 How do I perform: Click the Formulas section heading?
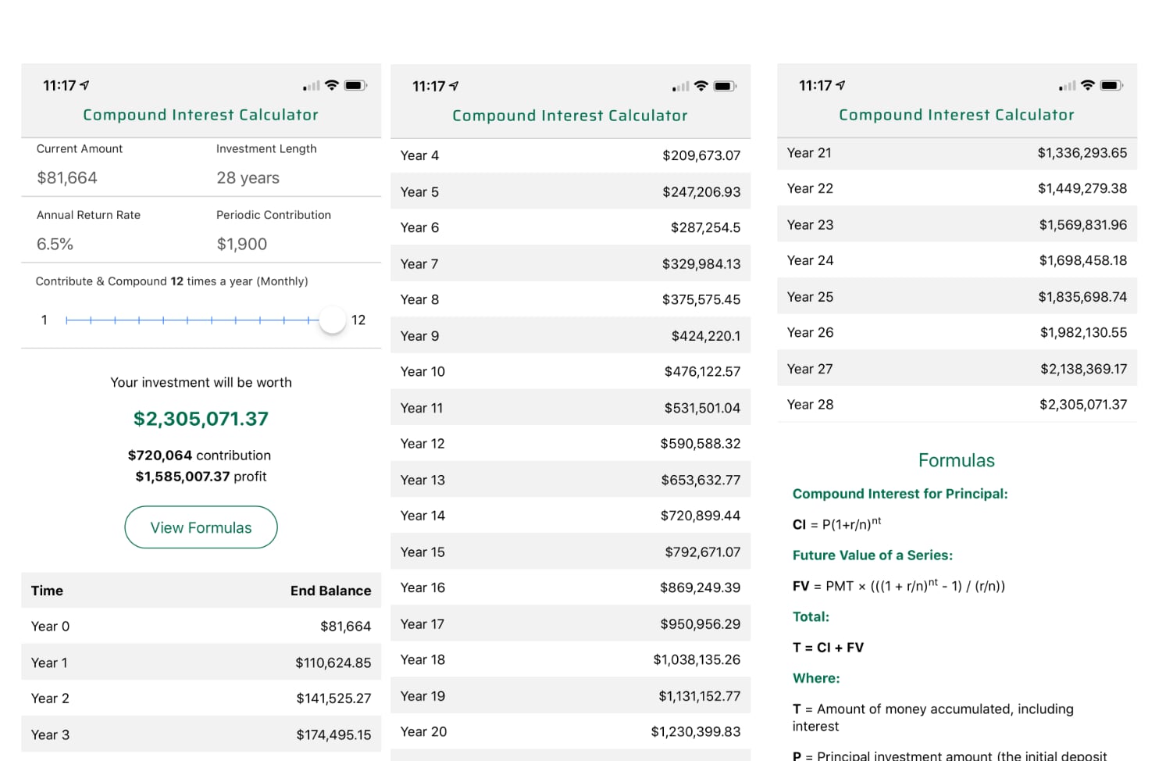pyautogui.click(x=956, y=460)
